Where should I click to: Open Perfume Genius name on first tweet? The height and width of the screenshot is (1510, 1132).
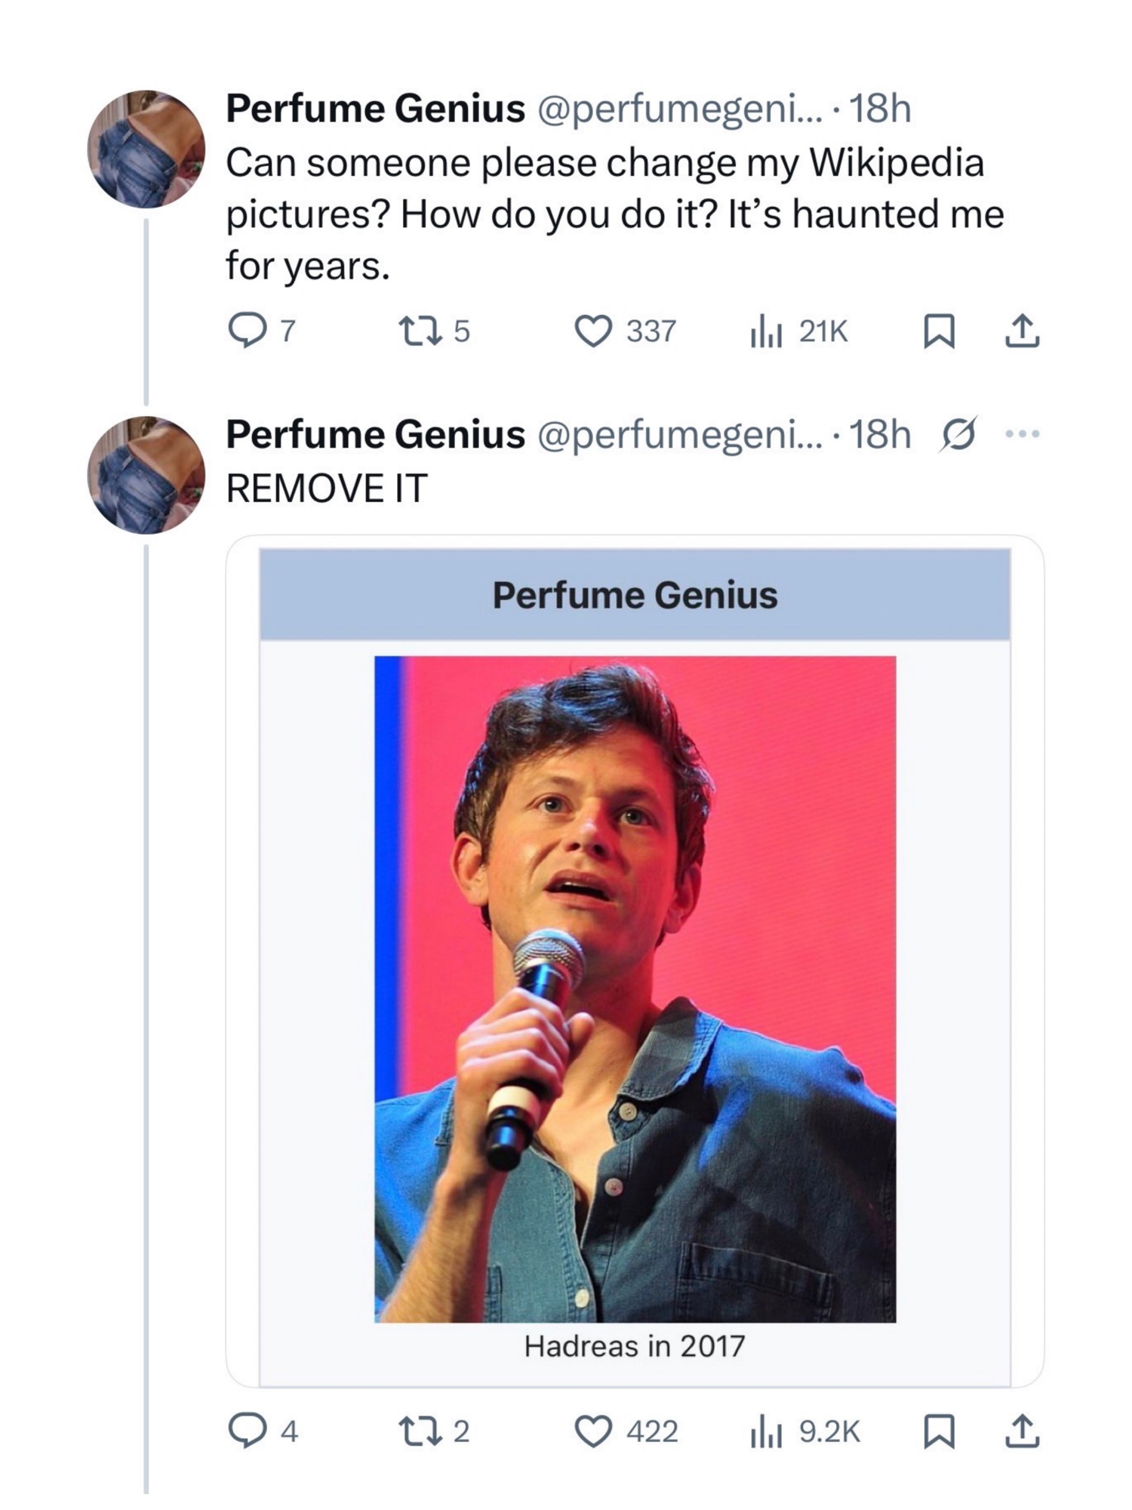(x=375, y=109)
